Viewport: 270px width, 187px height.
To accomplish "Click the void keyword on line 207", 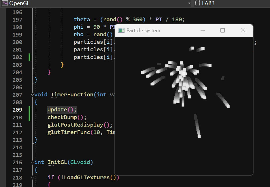I will click(x=41, y=95).
